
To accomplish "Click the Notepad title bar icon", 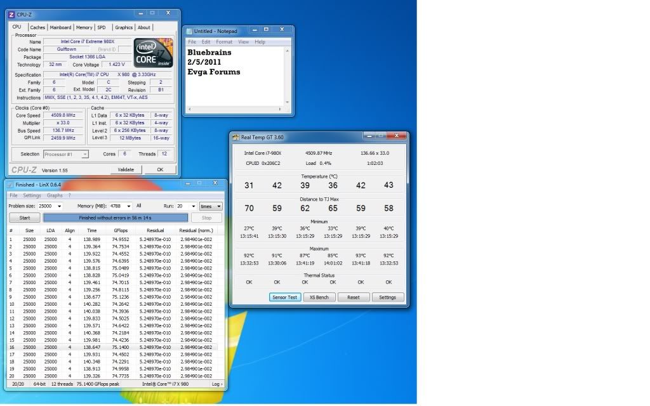I will [x=189, y=31].
